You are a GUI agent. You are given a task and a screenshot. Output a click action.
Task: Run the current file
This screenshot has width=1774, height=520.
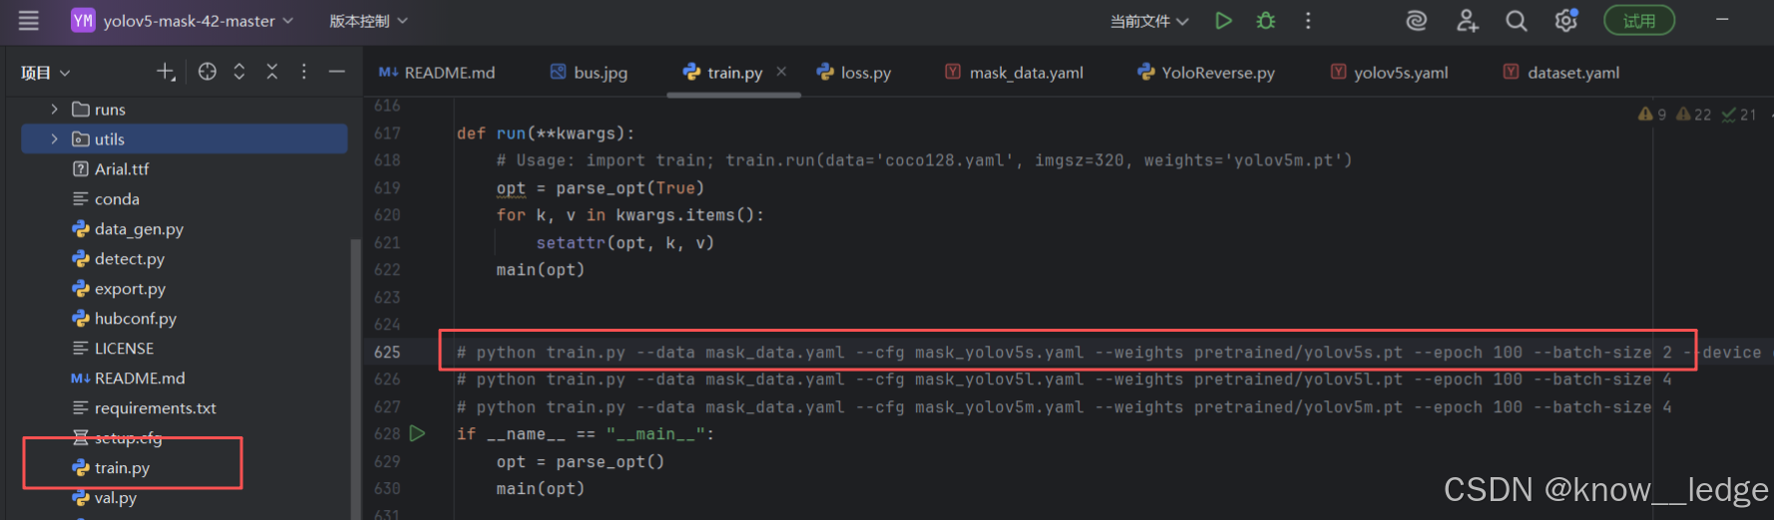tap(1223, 21)
